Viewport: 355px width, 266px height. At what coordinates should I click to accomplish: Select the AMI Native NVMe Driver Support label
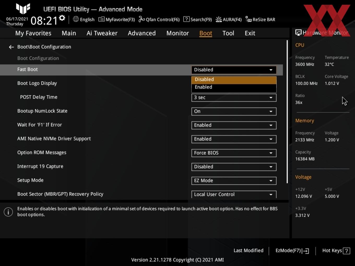(54, 139)
